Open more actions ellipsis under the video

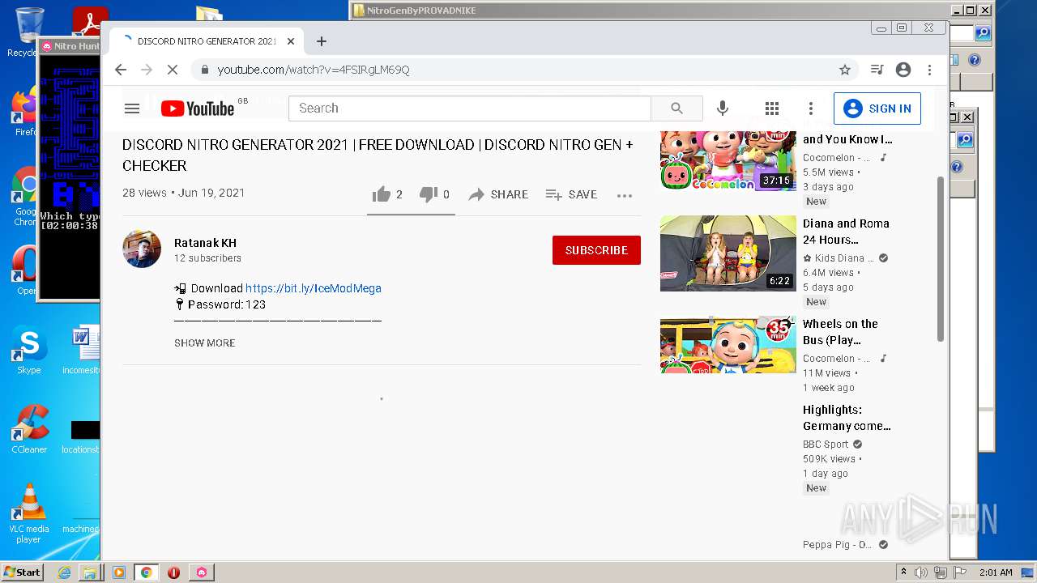pos(624,195)
